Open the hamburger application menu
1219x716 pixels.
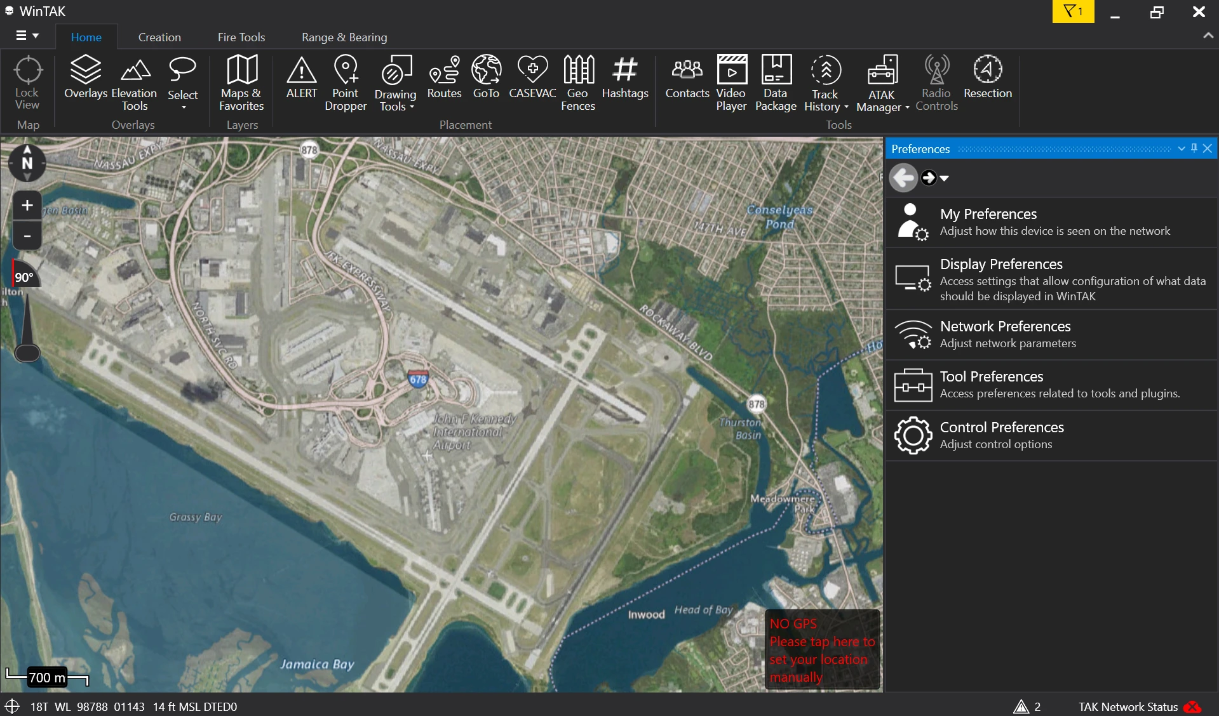tap(27, 36)
